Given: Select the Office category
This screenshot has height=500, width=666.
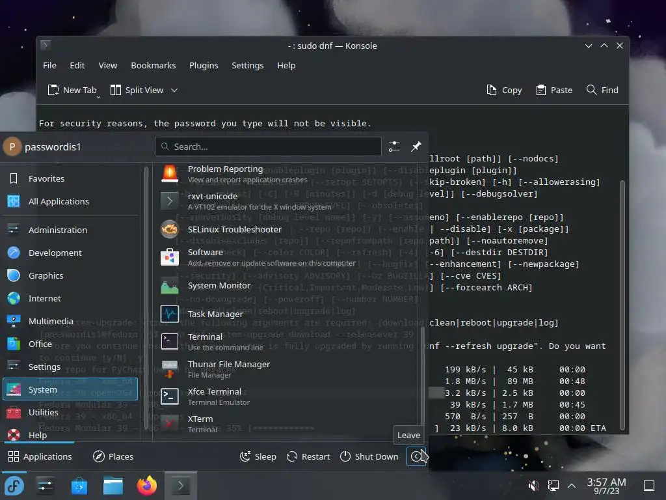Looking at the screenshot, I should [70, 344].
